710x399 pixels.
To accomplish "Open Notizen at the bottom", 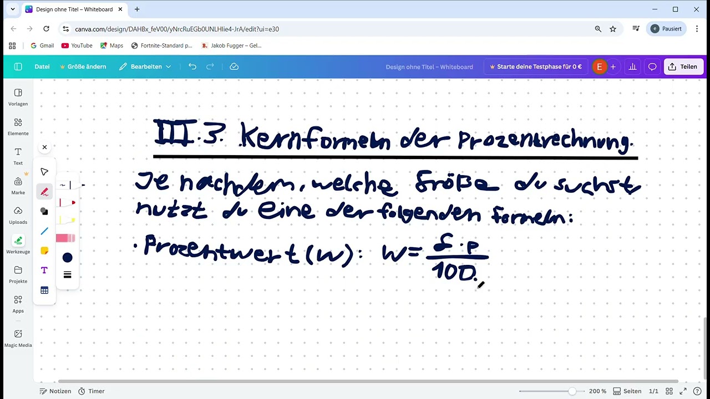I will pos(55,391).
